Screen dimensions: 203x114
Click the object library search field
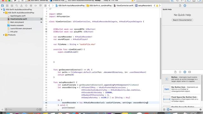tap(184, 110)
